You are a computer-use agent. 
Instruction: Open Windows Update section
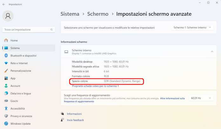(20, 124)
